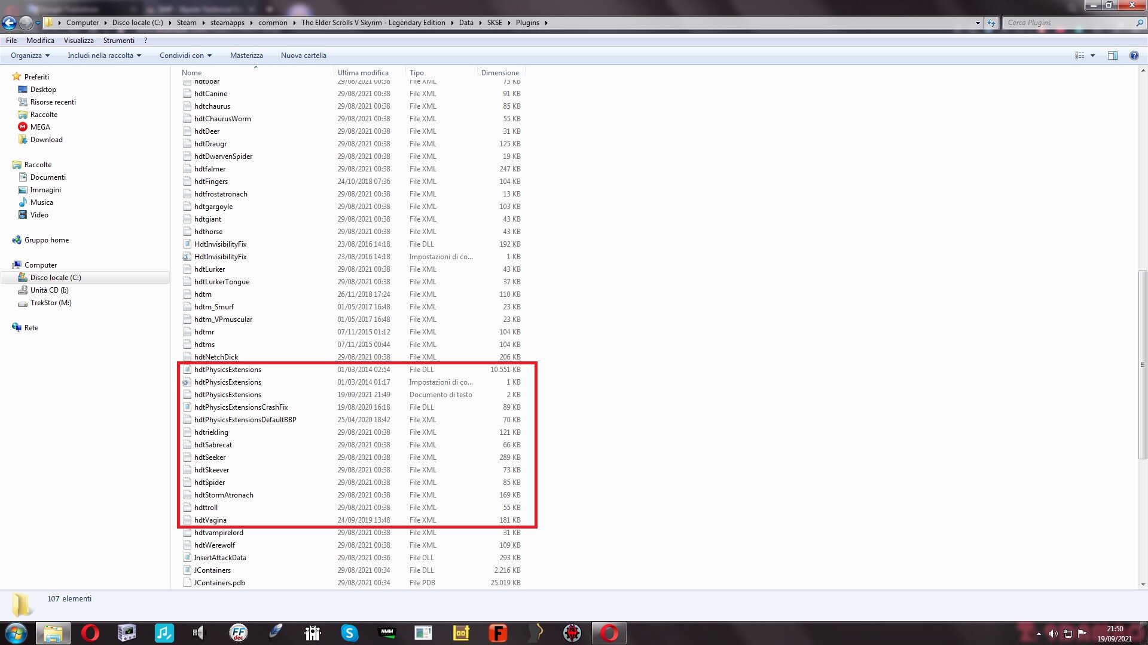Select InsertAttackData file
Screen dimensions: 1148x645
(x=352, y=558)
